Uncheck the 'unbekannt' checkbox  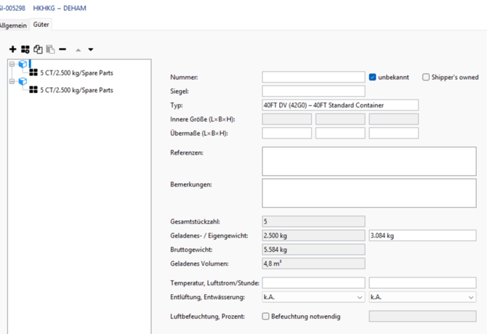click(x=373, y=77)
